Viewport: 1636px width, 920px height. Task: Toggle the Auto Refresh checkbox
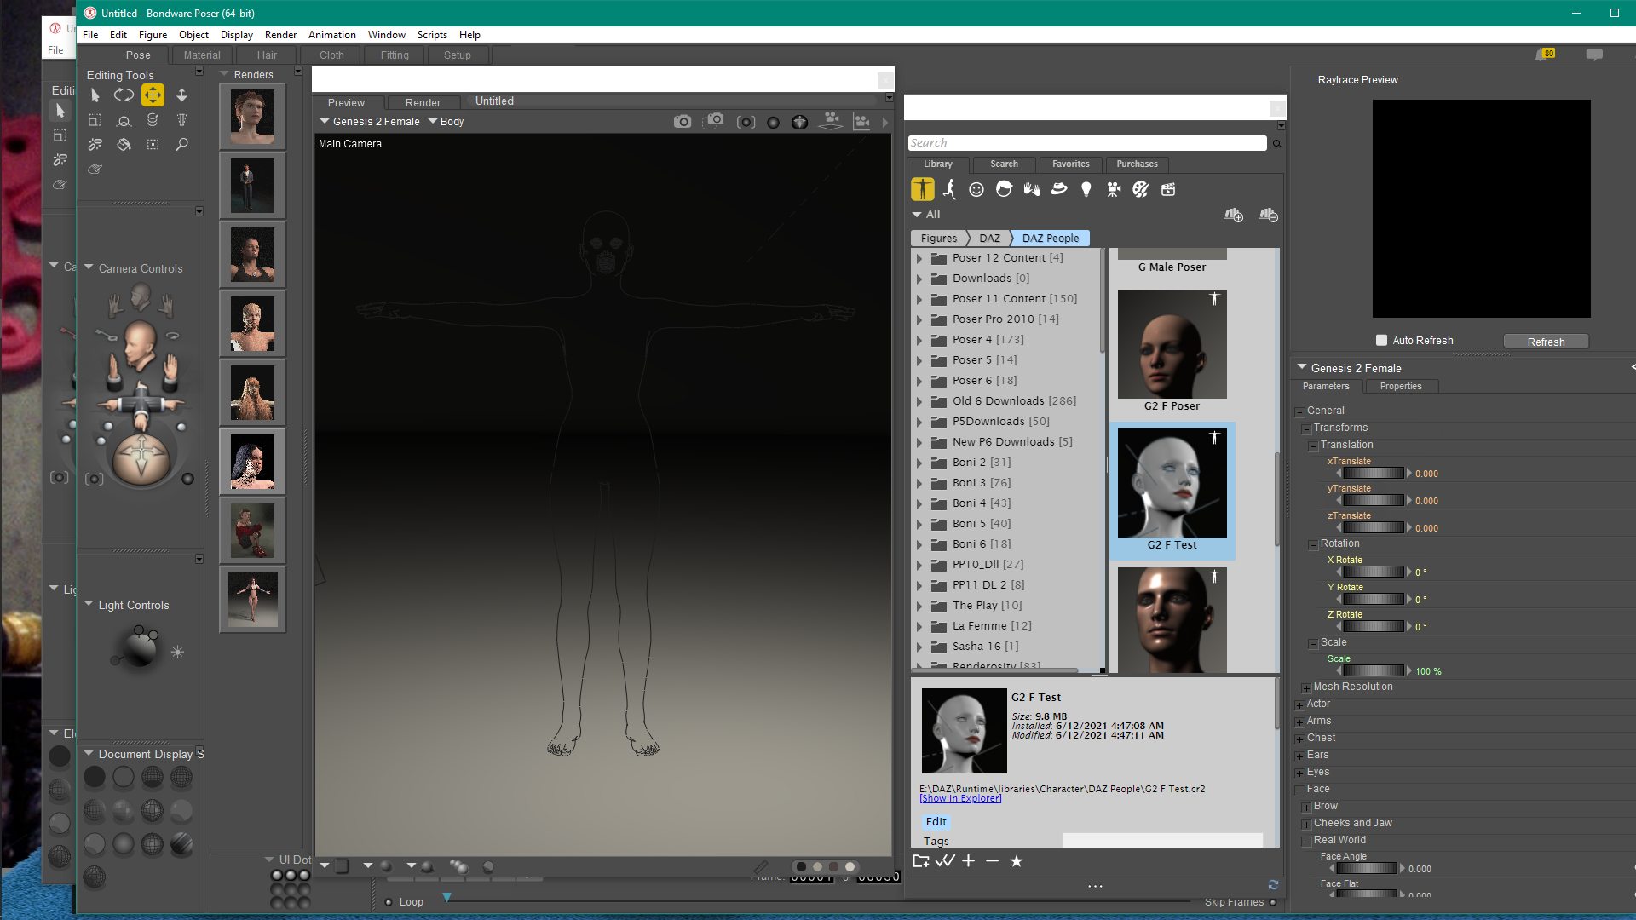(x=1381, y=340)
